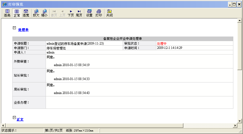Image resolution: width=243 pixels, height=134 pixels.
Task: Open the 处理单 link
Action: tap(23, 30)
